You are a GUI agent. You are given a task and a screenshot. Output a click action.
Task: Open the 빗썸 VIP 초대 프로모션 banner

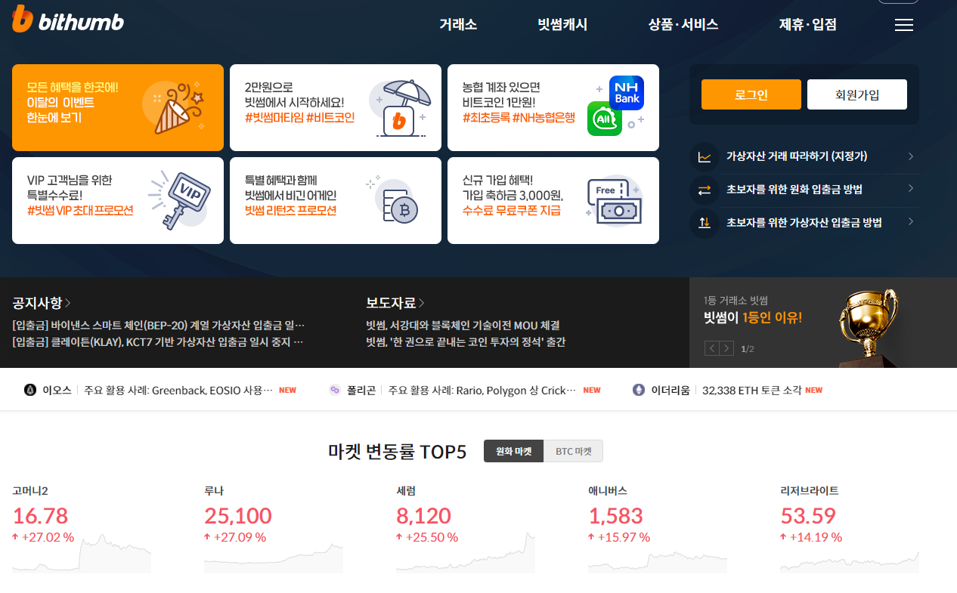point(118,200)
